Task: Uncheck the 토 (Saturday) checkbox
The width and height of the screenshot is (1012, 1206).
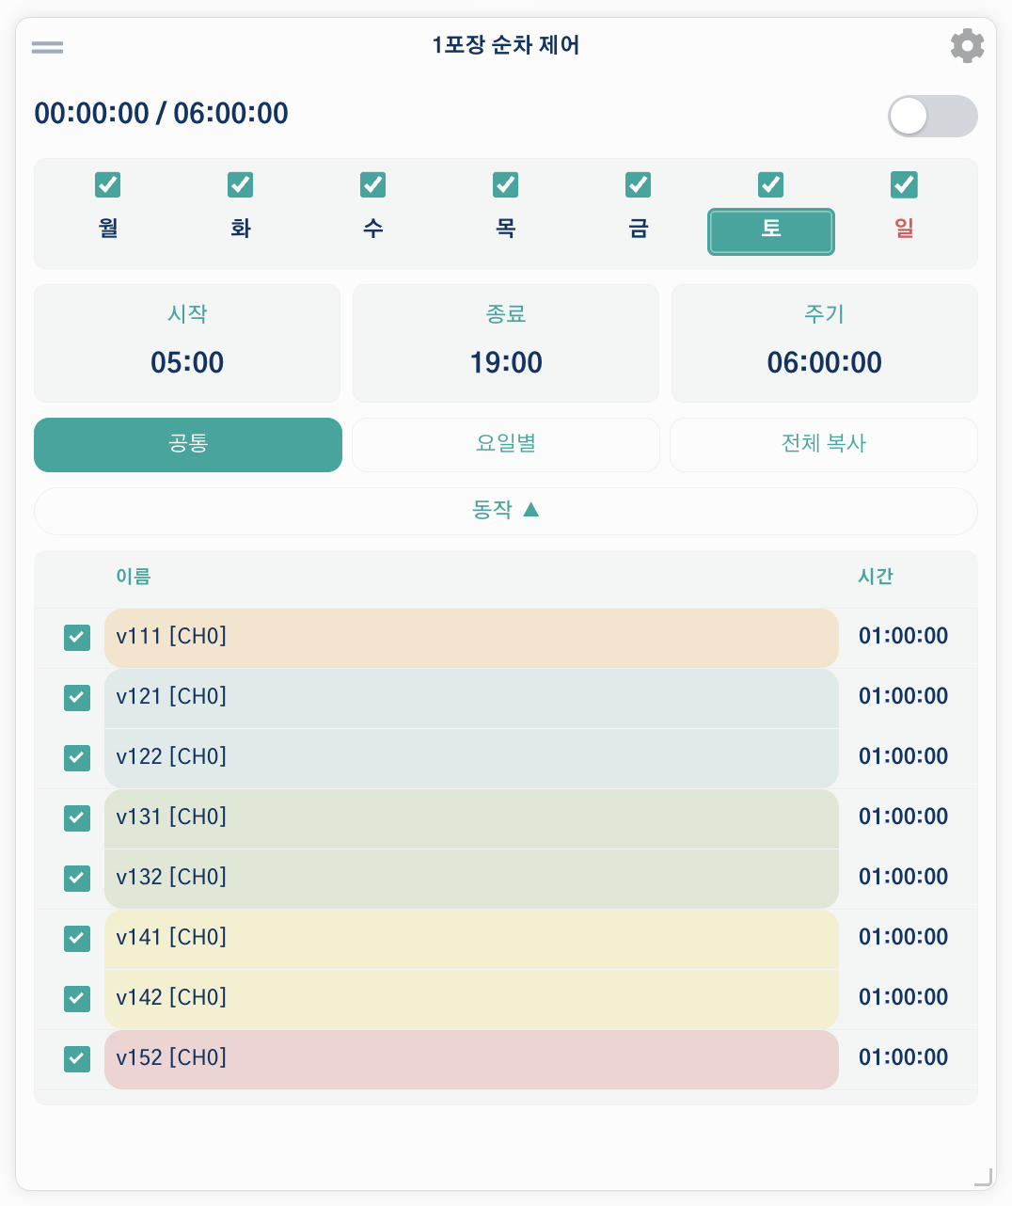Action: point(771,184)
